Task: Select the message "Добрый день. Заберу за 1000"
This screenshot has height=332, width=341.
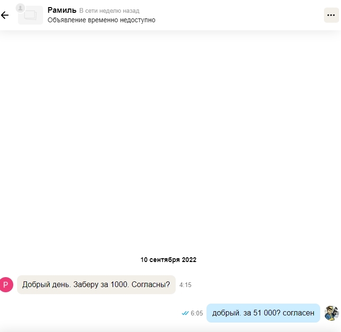Action: pos(96,285)
